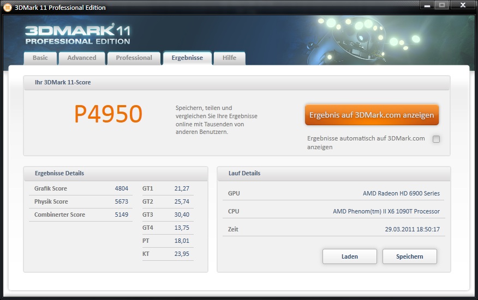Maximize the 3DMark 11 window
Screen dimensions: 478x300
[x=442, y=5]
